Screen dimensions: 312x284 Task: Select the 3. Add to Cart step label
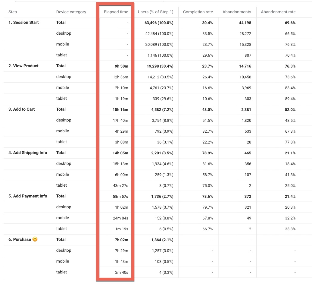pyautogui.click(x=21, y=109)
